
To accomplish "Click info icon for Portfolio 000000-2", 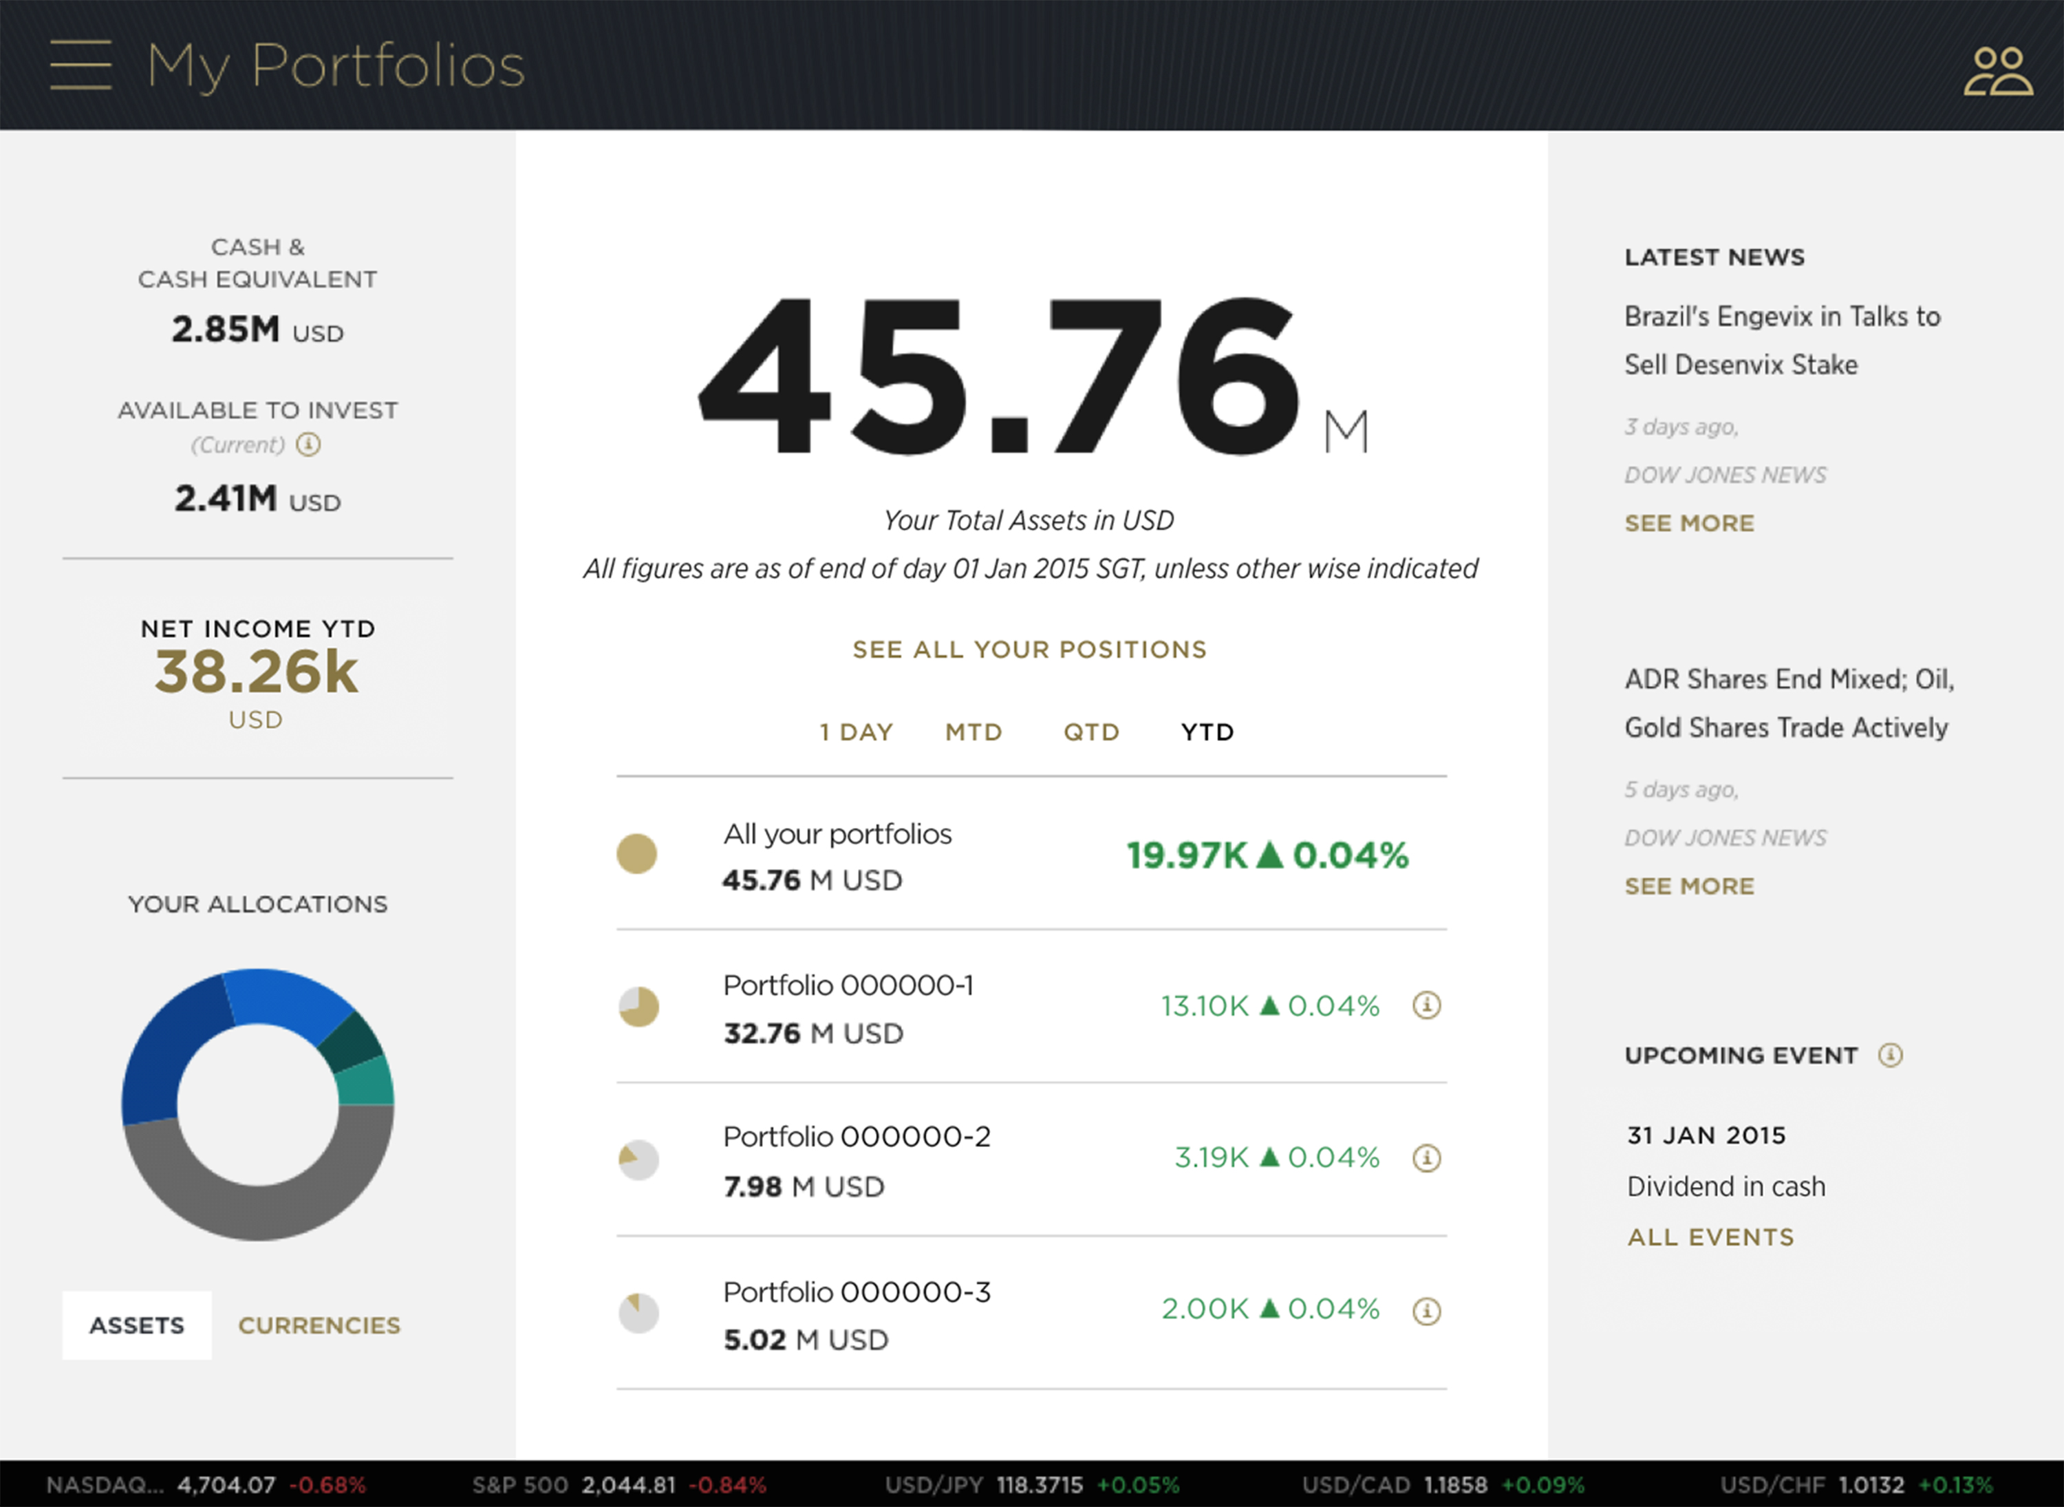I will pos(1426,1157).
